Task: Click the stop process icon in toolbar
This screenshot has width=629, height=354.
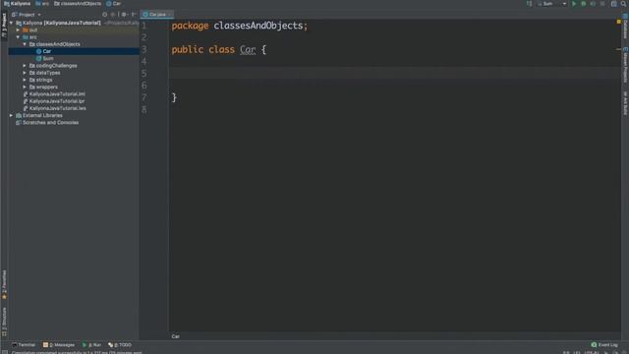Action: pos(602,4)
